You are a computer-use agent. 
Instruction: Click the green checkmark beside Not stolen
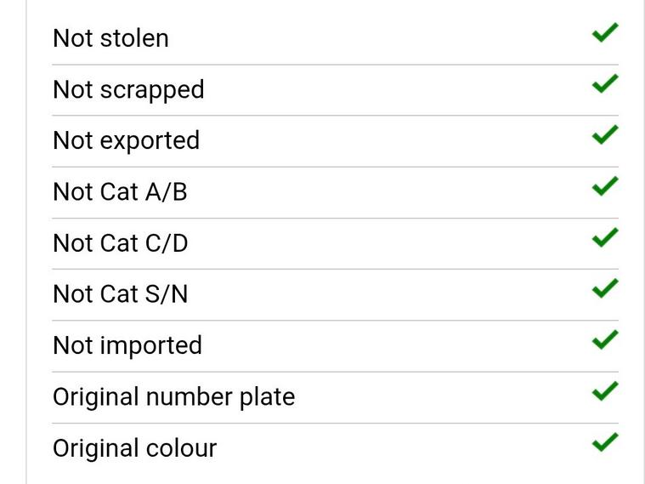[x=604, y=33]
